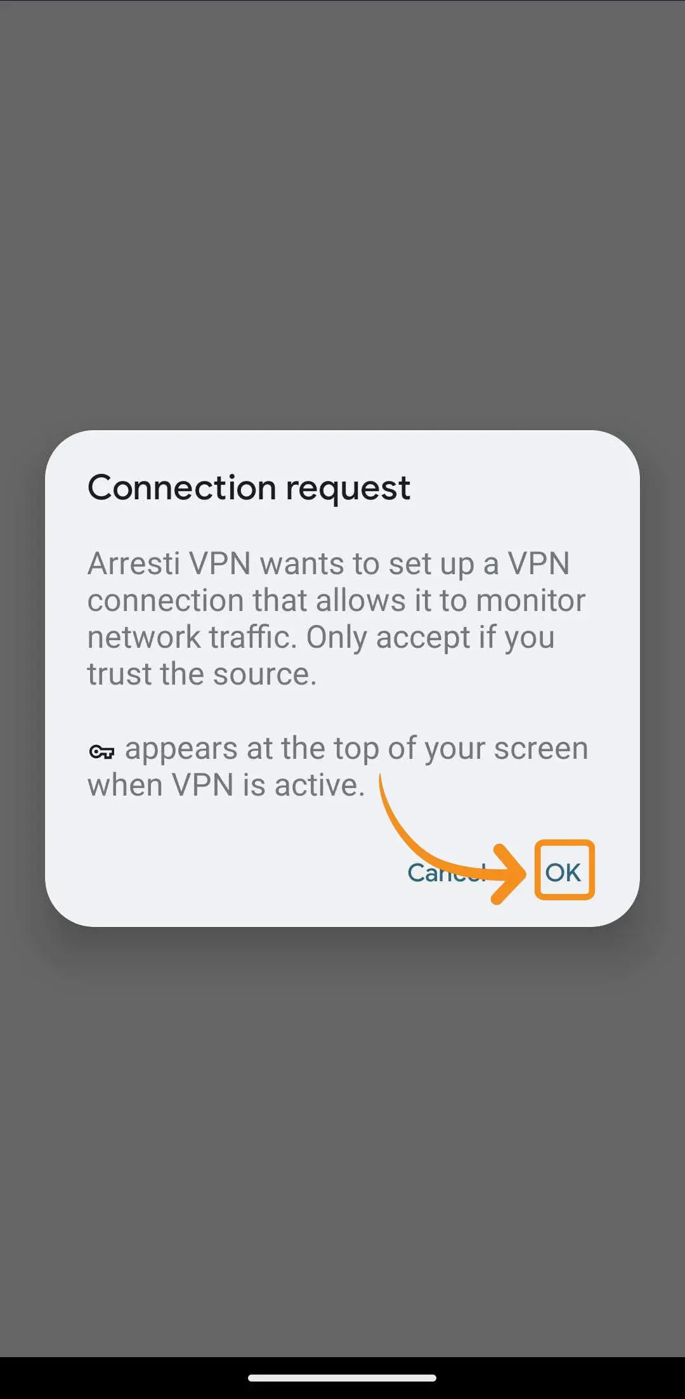Click the orange arrow head pointing to OK
Screen dimensions: 685x1399
(x=509, y=874)
